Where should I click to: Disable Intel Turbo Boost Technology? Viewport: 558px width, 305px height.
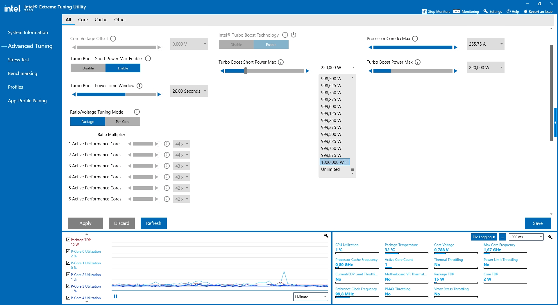[x=236, y=44]
